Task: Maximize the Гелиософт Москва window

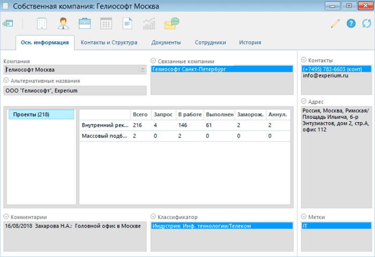Action: [349, 6]
